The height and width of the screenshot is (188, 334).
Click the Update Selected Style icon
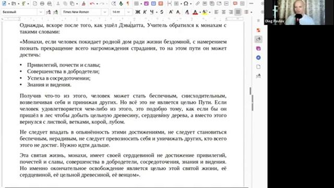click(x=49, y=12)
